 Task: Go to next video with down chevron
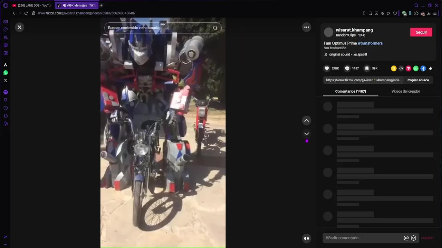coord(306,134)
